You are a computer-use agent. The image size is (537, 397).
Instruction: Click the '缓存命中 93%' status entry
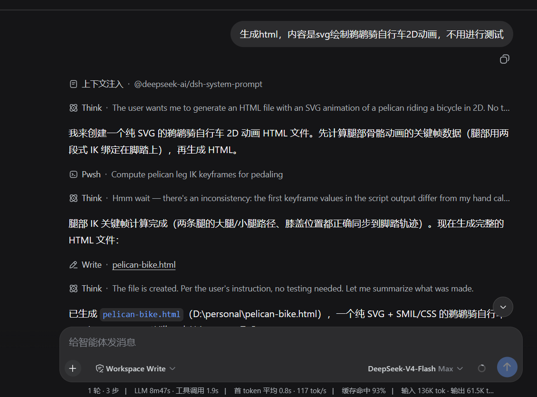pyautogui.click(x=364, y=391)
